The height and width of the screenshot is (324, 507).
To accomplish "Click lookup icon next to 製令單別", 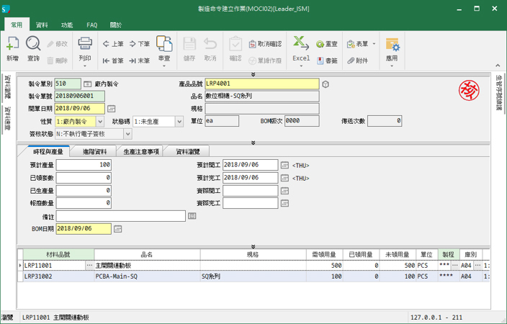I will 88,84.
